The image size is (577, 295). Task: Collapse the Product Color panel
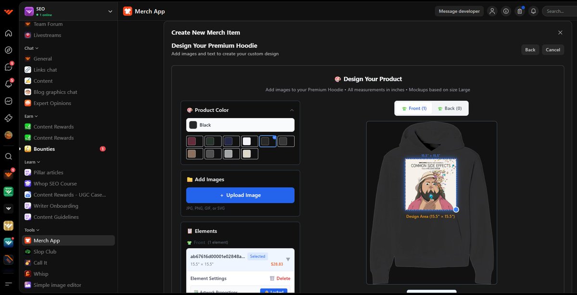pos(291,110)
